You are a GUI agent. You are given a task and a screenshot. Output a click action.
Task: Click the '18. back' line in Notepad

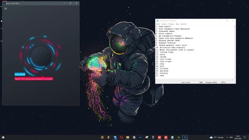tap(160, 66)
